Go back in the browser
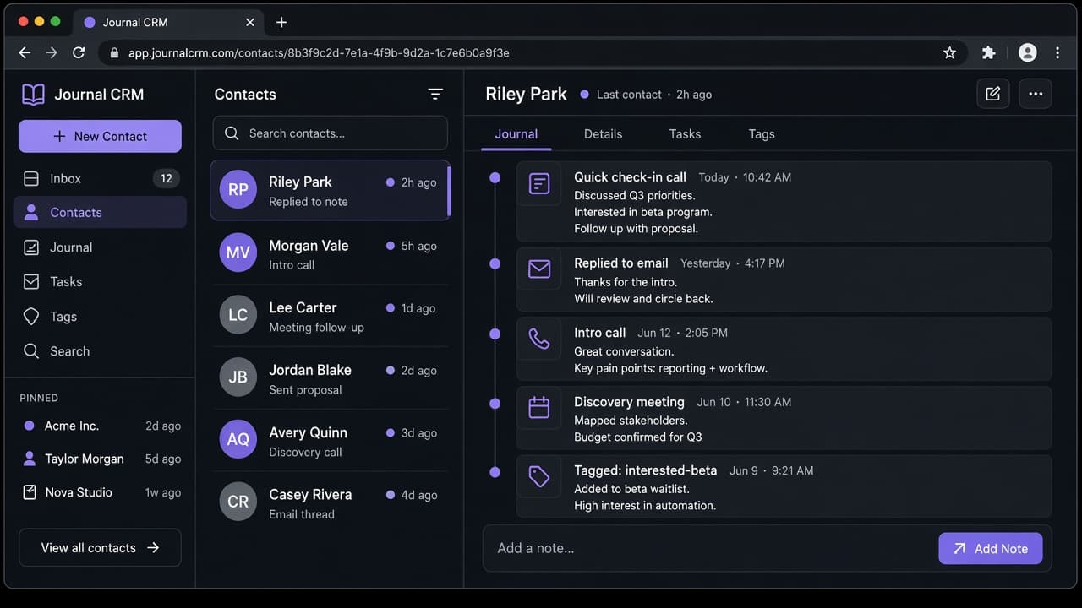The width and height of the screenshot is (1082, 608). click(x=25, y=52)
